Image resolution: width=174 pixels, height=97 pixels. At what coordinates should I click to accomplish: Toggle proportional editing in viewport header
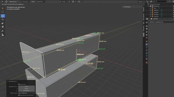[x=79, y=2]
